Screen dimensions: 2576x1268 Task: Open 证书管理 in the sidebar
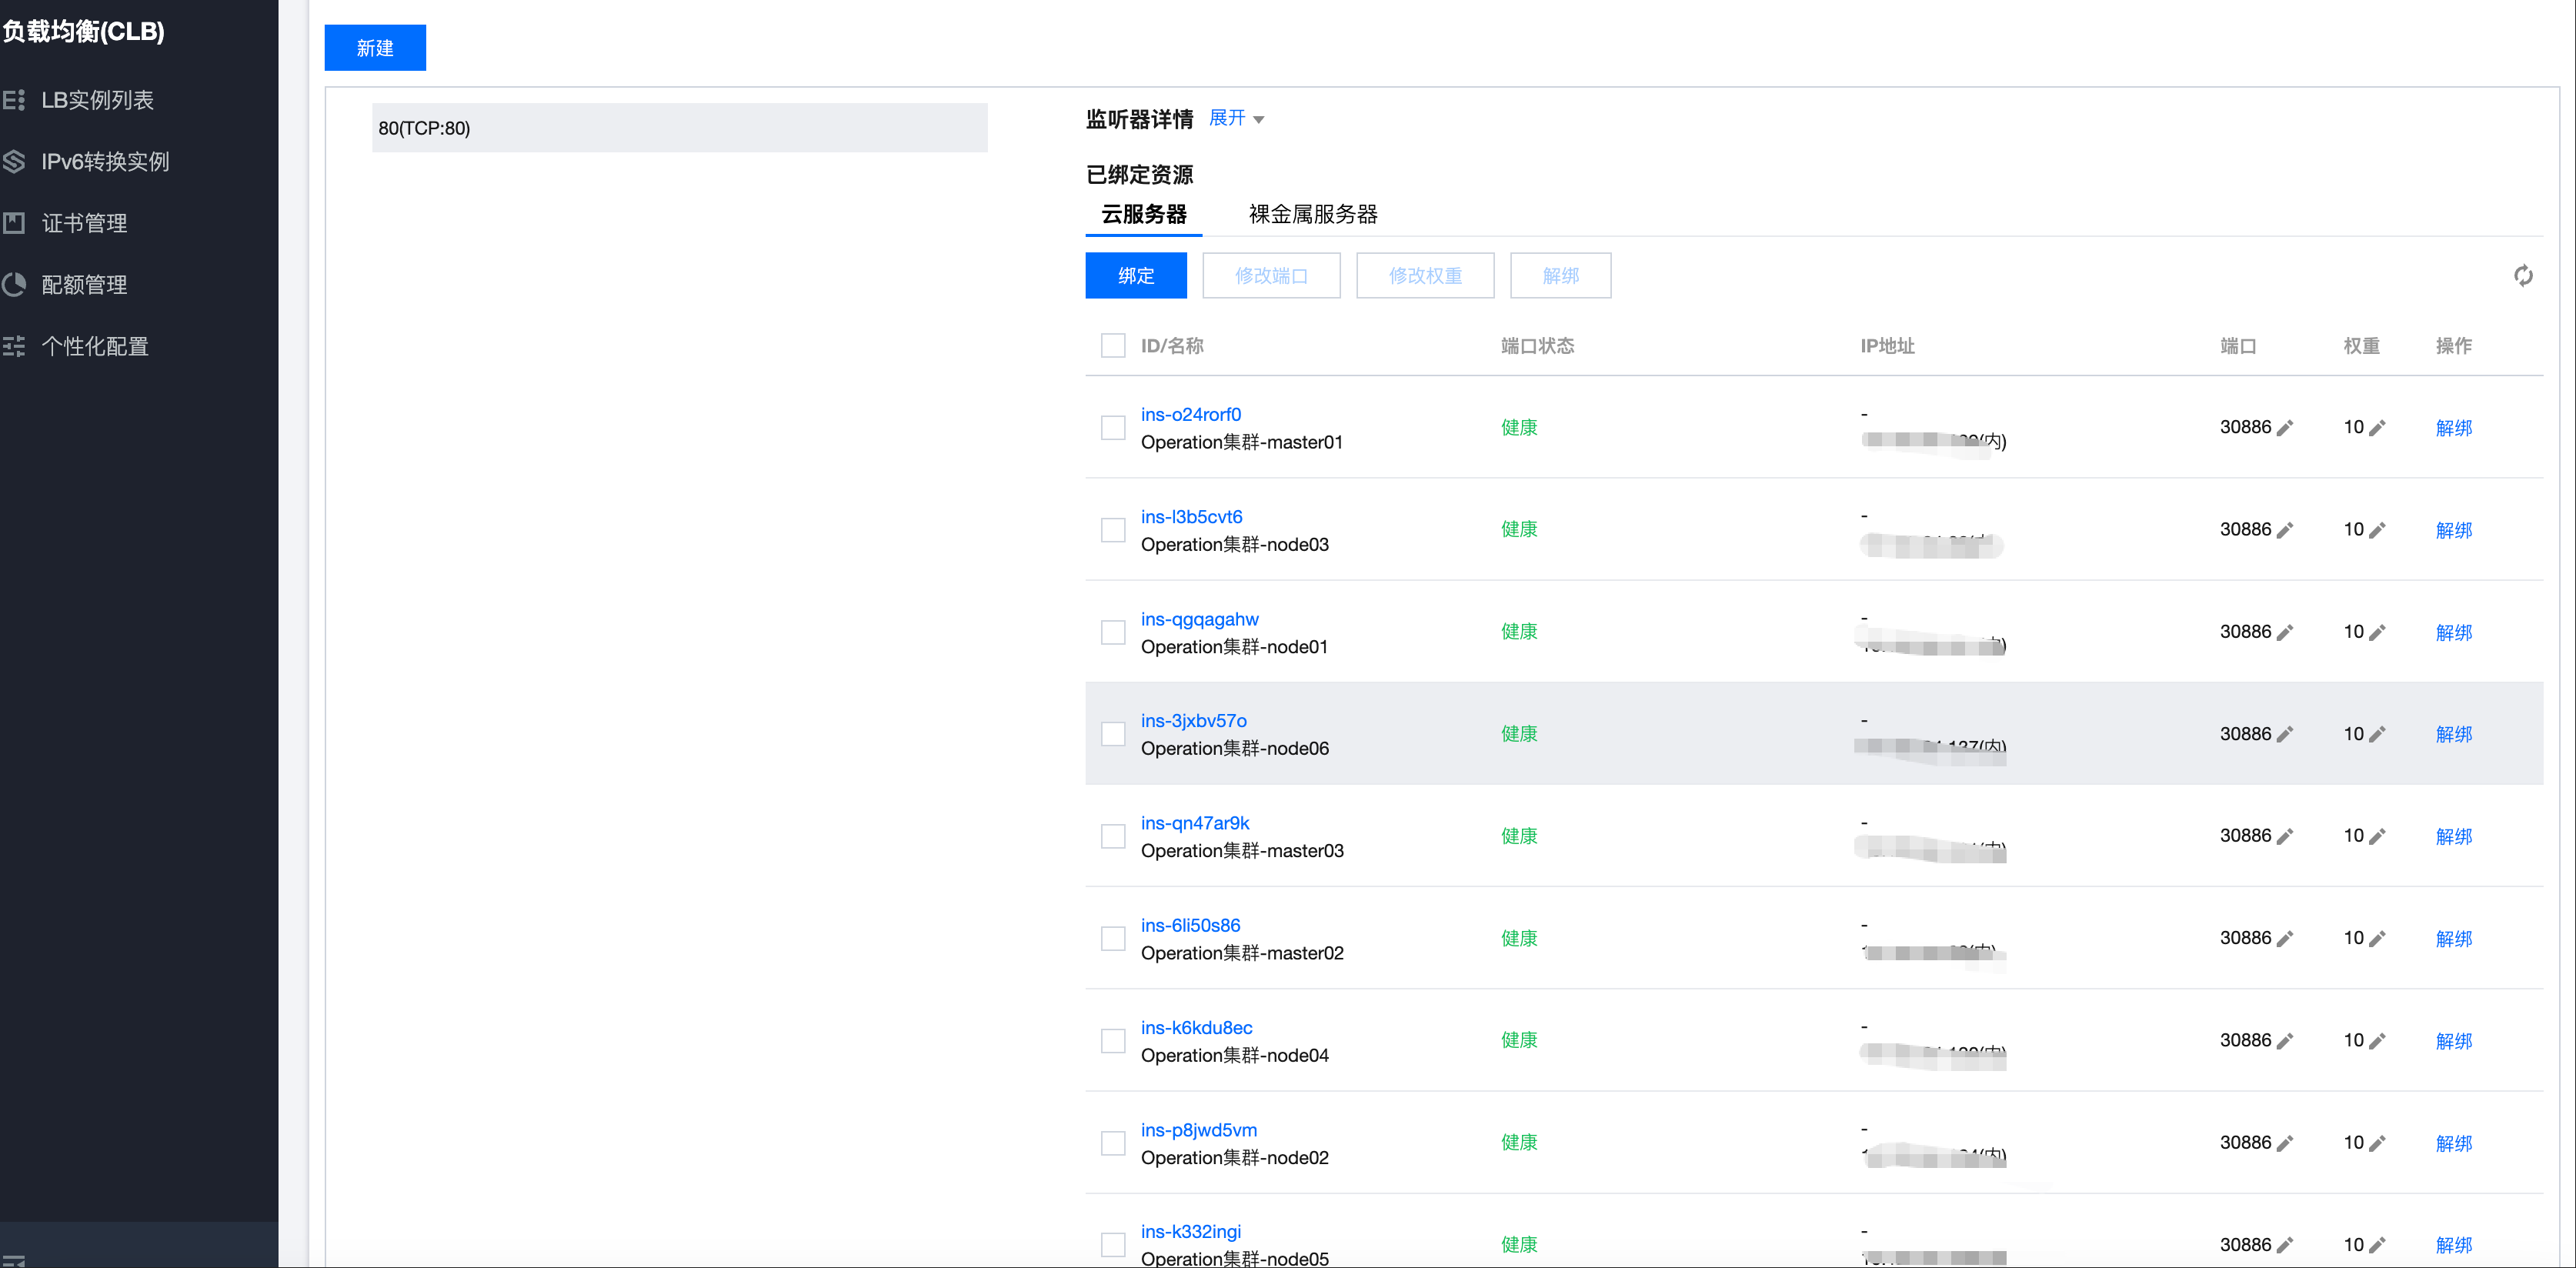coord(84,223)
